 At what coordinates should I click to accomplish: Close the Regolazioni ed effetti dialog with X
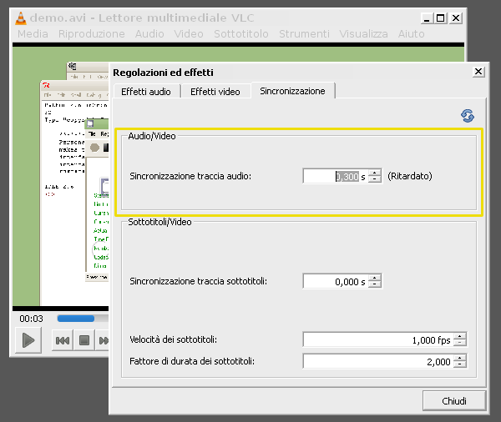pyautogui.click(x=478, y=72)
